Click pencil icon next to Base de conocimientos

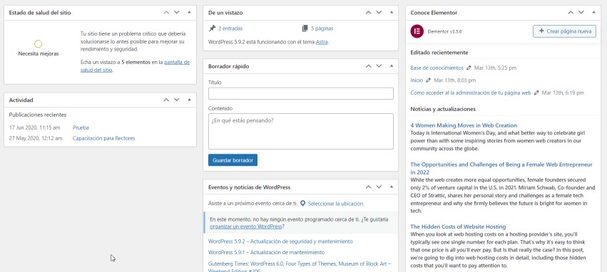coord(469,68)
